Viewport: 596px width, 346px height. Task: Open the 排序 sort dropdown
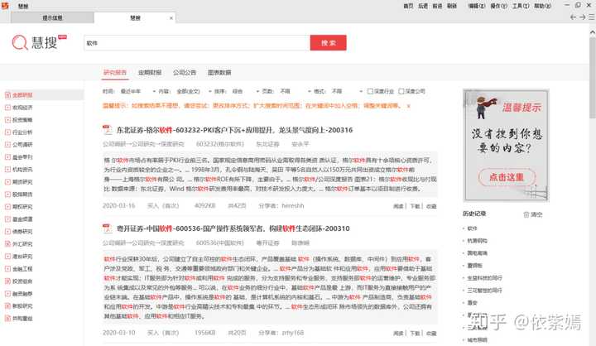pyautogui.click(x=246, y=91)
